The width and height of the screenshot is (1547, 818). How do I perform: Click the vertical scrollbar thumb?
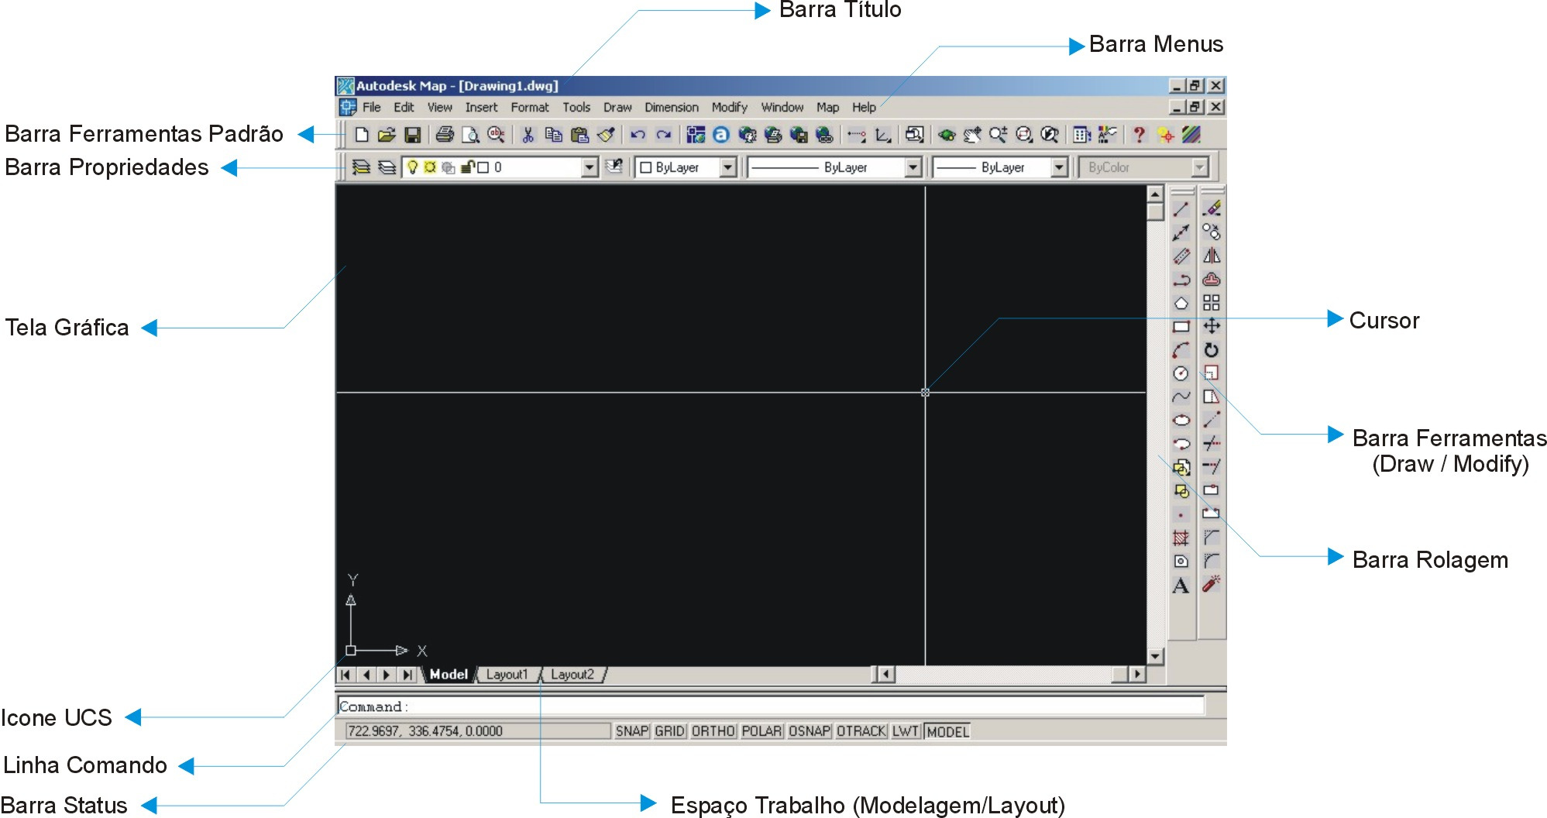point(1155,211)
